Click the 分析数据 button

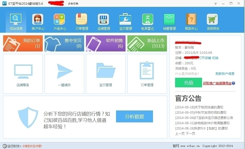click(134, 116)
